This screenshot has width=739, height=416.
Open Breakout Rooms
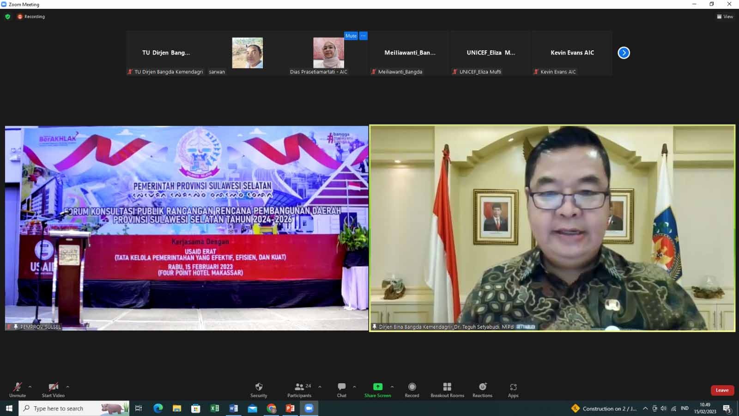click(447, 390)
